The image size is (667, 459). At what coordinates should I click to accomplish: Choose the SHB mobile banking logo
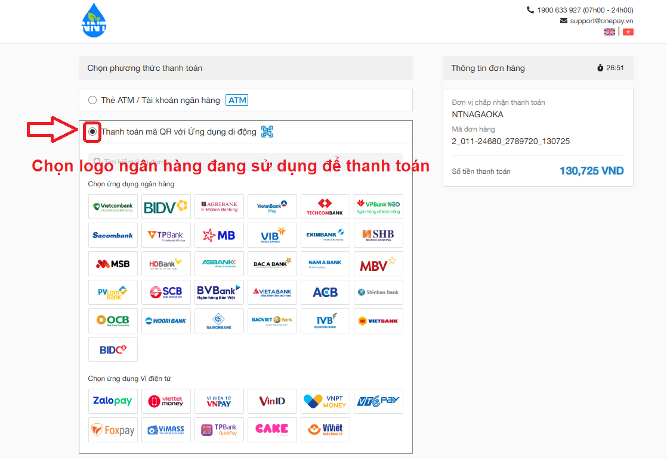tap(379, 235)
